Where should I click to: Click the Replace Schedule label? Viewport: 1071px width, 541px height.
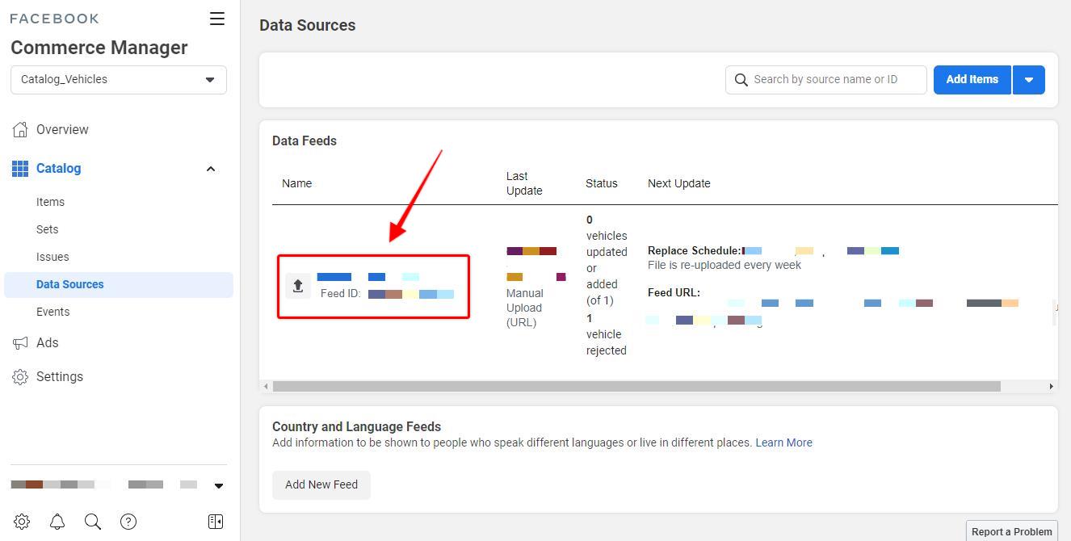[x=695, y=250]
